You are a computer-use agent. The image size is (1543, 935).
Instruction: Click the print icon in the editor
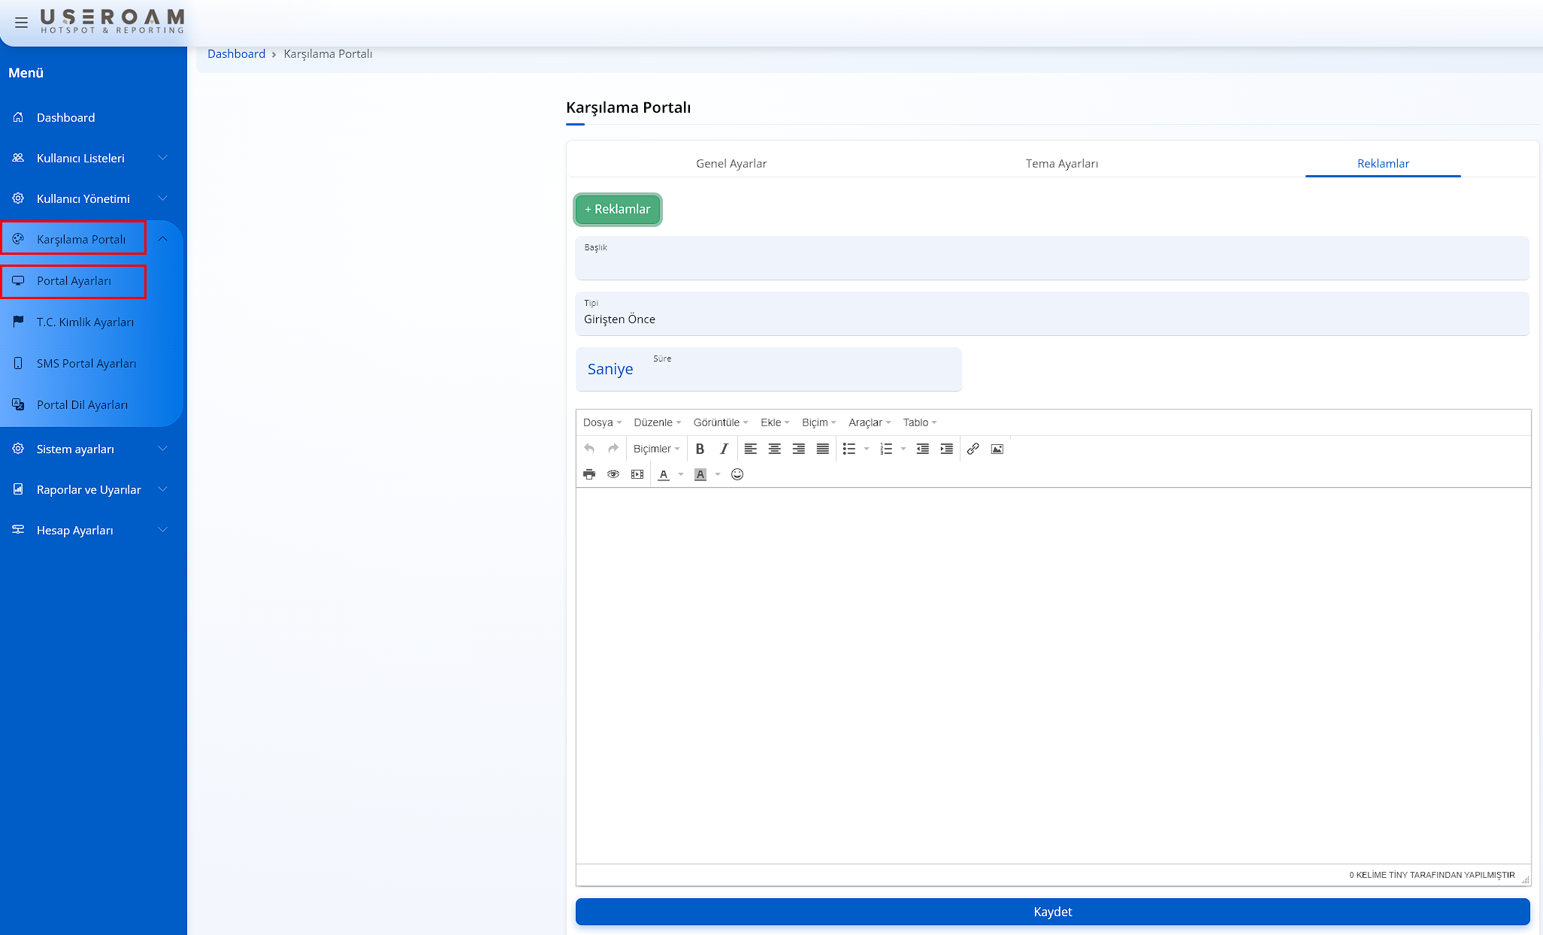pos(589,474)
